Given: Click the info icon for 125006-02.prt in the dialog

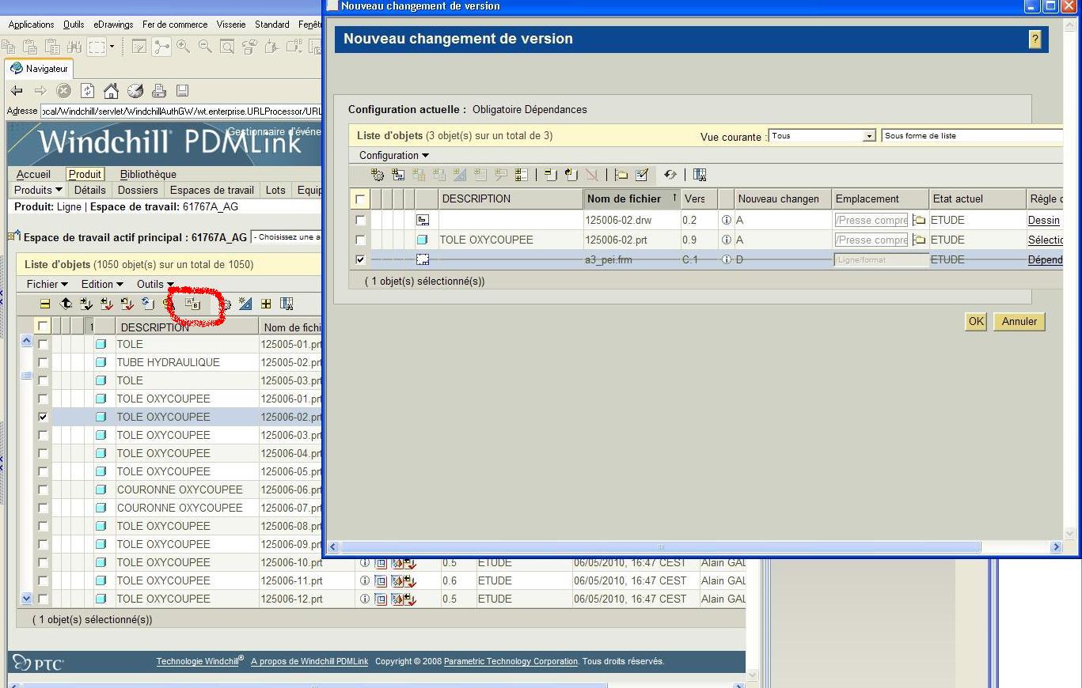Looking at the screenshot, I should click(x=726, y=240).
